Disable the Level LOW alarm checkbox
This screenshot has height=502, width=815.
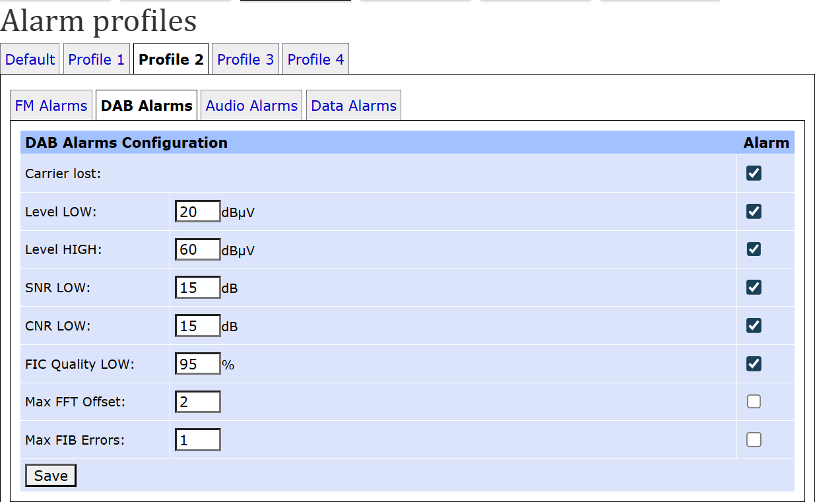coord(754,212)
